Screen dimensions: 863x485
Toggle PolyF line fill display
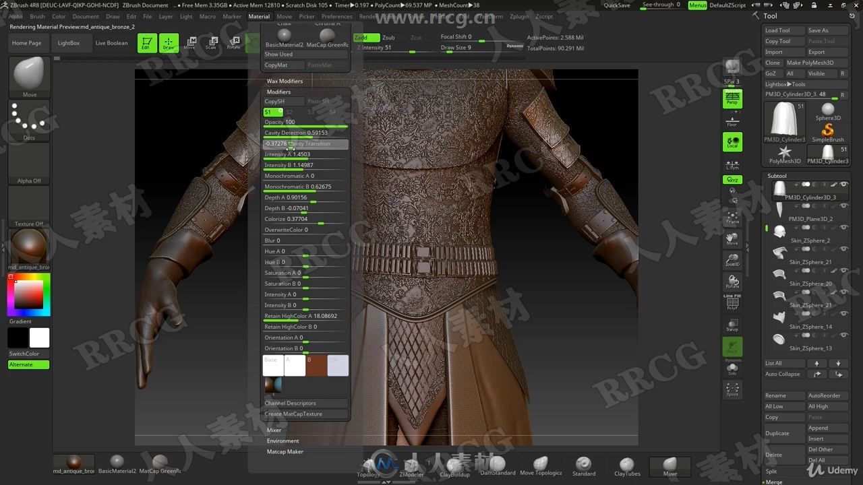click(732, 303)
